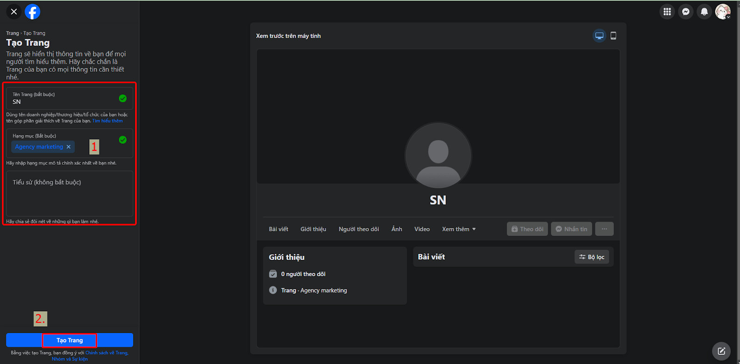Expand the Xem thêm dropdown
Screen dimensions: 740x364
click(459, 229)
